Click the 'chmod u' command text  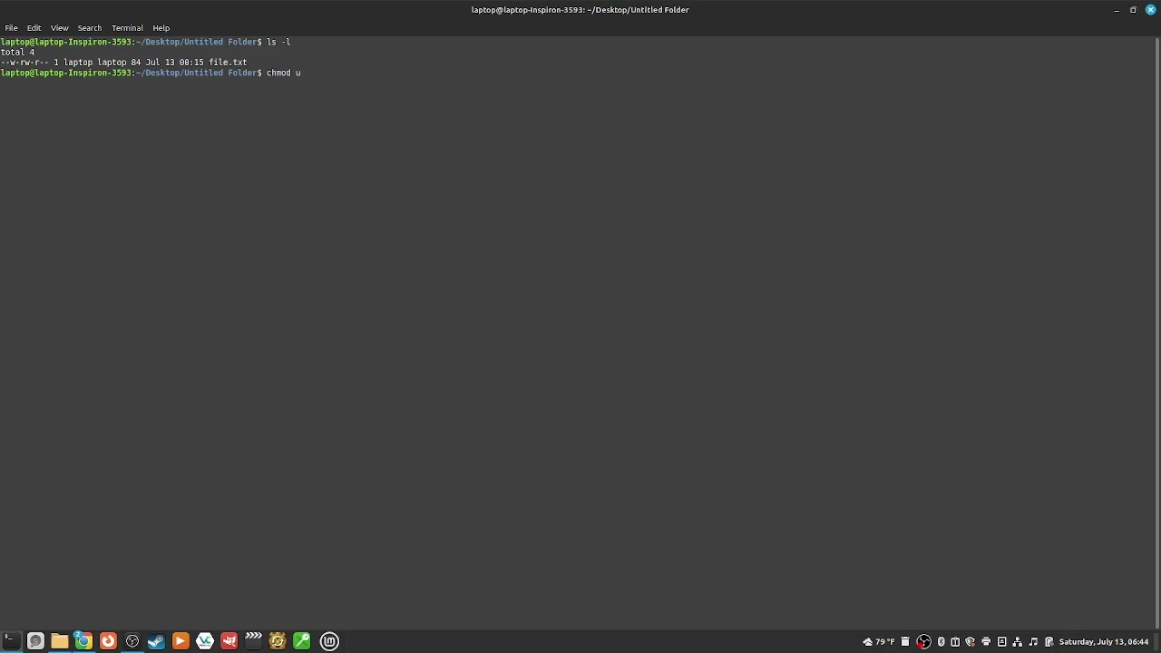point(284,73)
